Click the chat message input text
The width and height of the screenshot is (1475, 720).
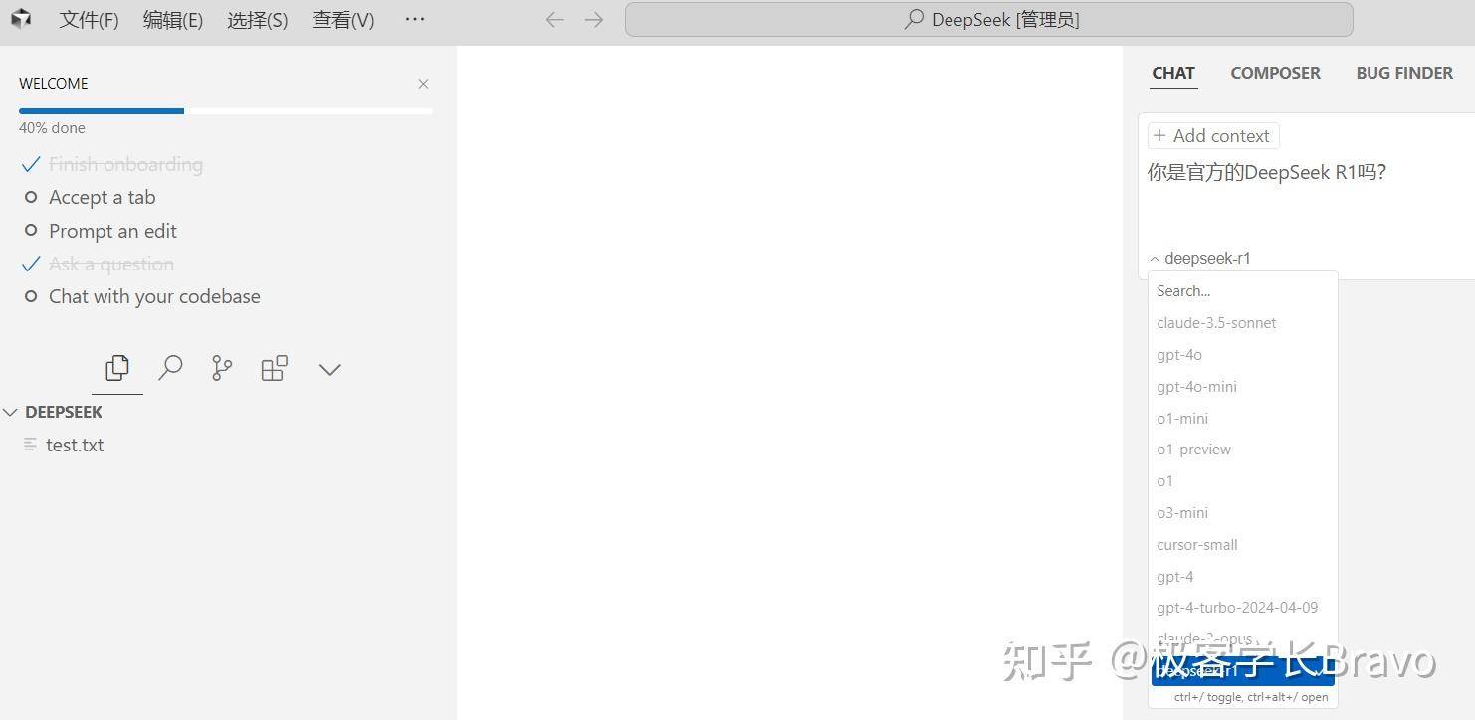(1267, 172)
